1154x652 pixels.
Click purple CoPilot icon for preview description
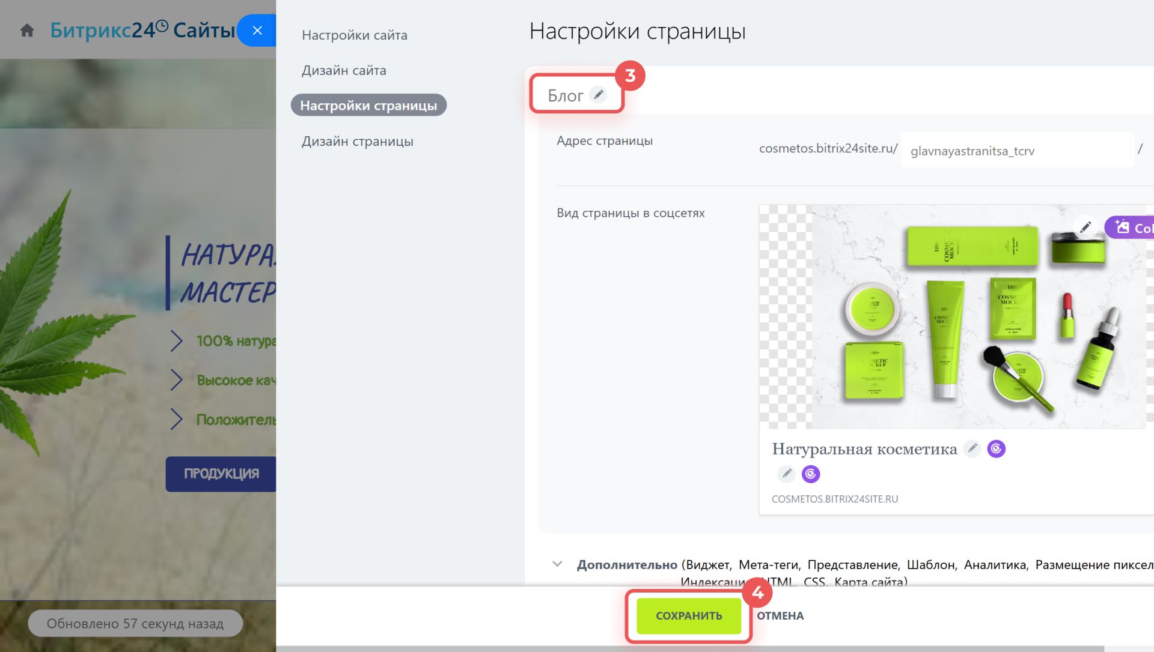[x=811, y=474]
